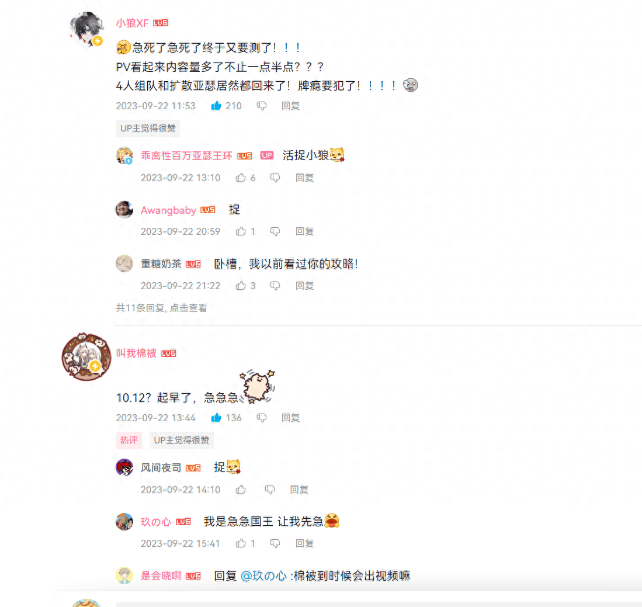Dislike 风间夜司's reply
642x607 pixels.
pos(269,490)
